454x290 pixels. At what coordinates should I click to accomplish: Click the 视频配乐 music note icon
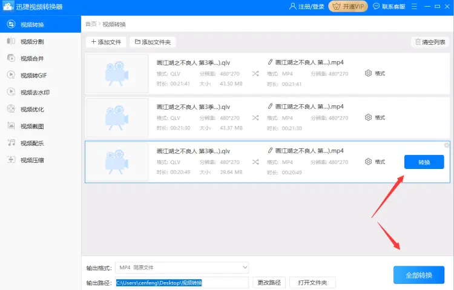(11, 142)
